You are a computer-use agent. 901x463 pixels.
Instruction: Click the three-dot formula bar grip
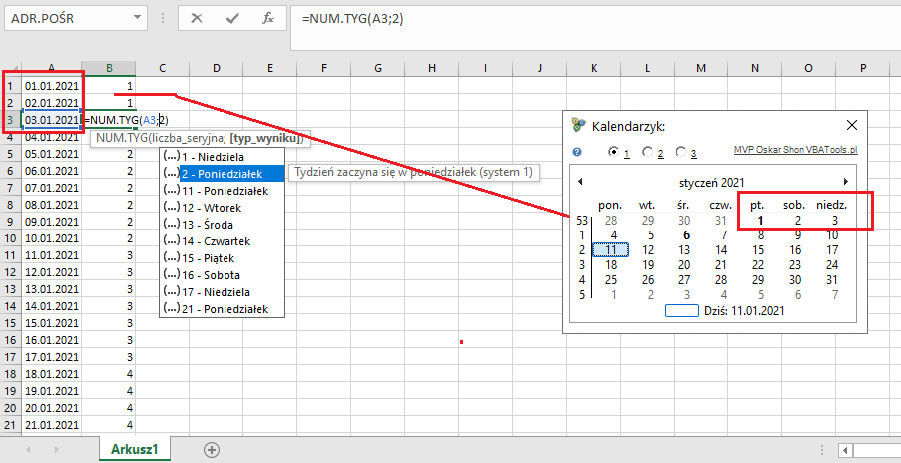click(x=163, y=18)
